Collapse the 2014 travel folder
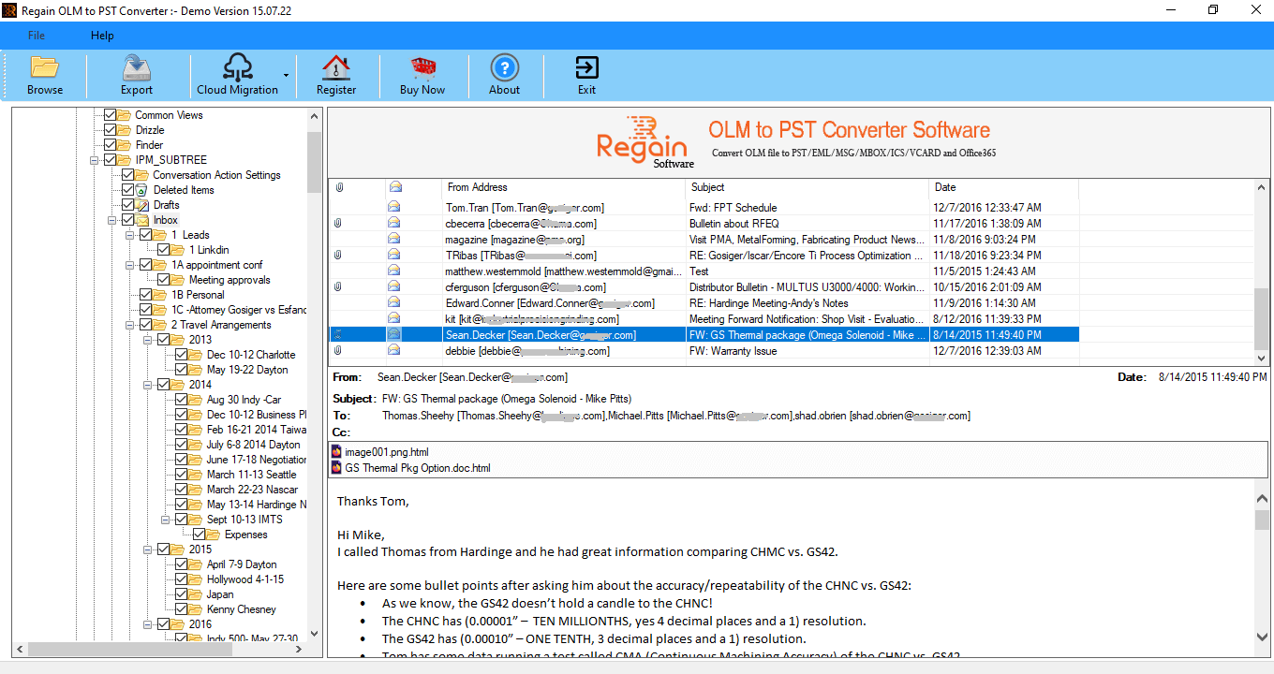The width and height of the screenshot is (1274, 674). pyautogui.click(x=149, y=384)
